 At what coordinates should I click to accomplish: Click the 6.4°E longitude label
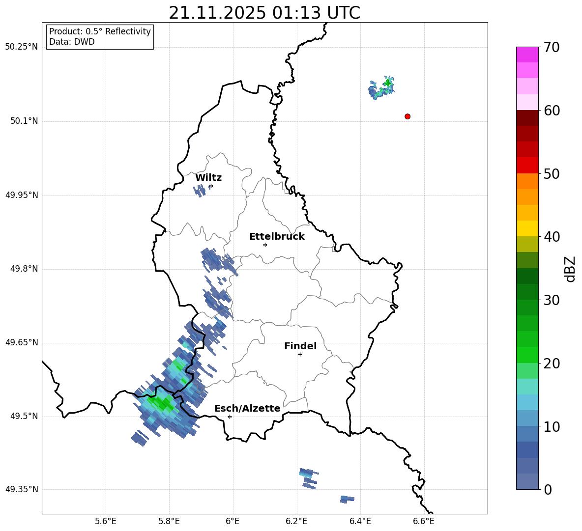click(360, 521)
